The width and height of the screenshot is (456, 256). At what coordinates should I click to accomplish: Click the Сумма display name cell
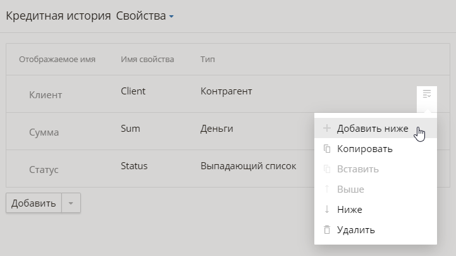[x=44, y=133]
